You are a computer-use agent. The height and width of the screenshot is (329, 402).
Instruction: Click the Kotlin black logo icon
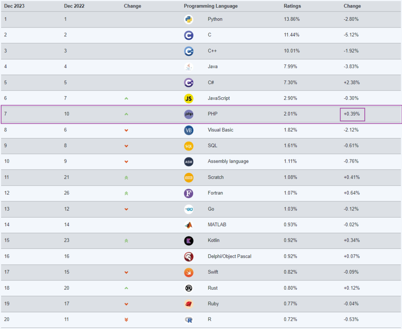(189, 241)
